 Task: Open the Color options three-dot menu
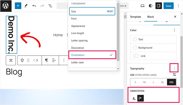point(174,30)
